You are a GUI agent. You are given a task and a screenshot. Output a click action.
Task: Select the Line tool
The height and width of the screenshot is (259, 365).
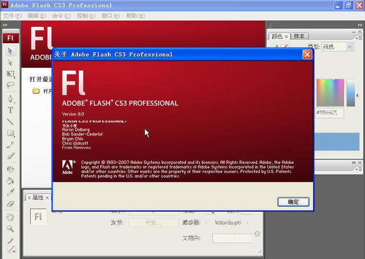[x=10, y=121]
